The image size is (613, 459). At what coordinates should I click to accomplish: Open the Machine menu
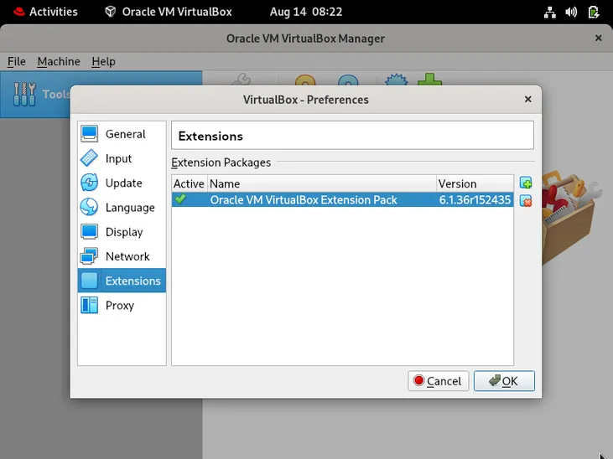[59, 61]
